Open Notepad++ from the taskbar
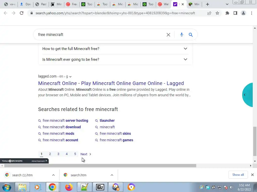Screen dimensions: 257x192 pyautogui.click(x=85, y=187)
